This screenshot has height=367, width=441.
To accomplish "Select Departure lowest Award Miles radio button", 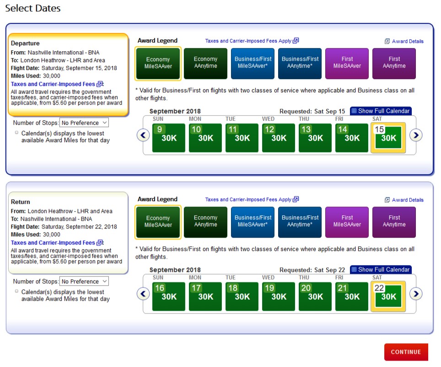I will [17, 133].
